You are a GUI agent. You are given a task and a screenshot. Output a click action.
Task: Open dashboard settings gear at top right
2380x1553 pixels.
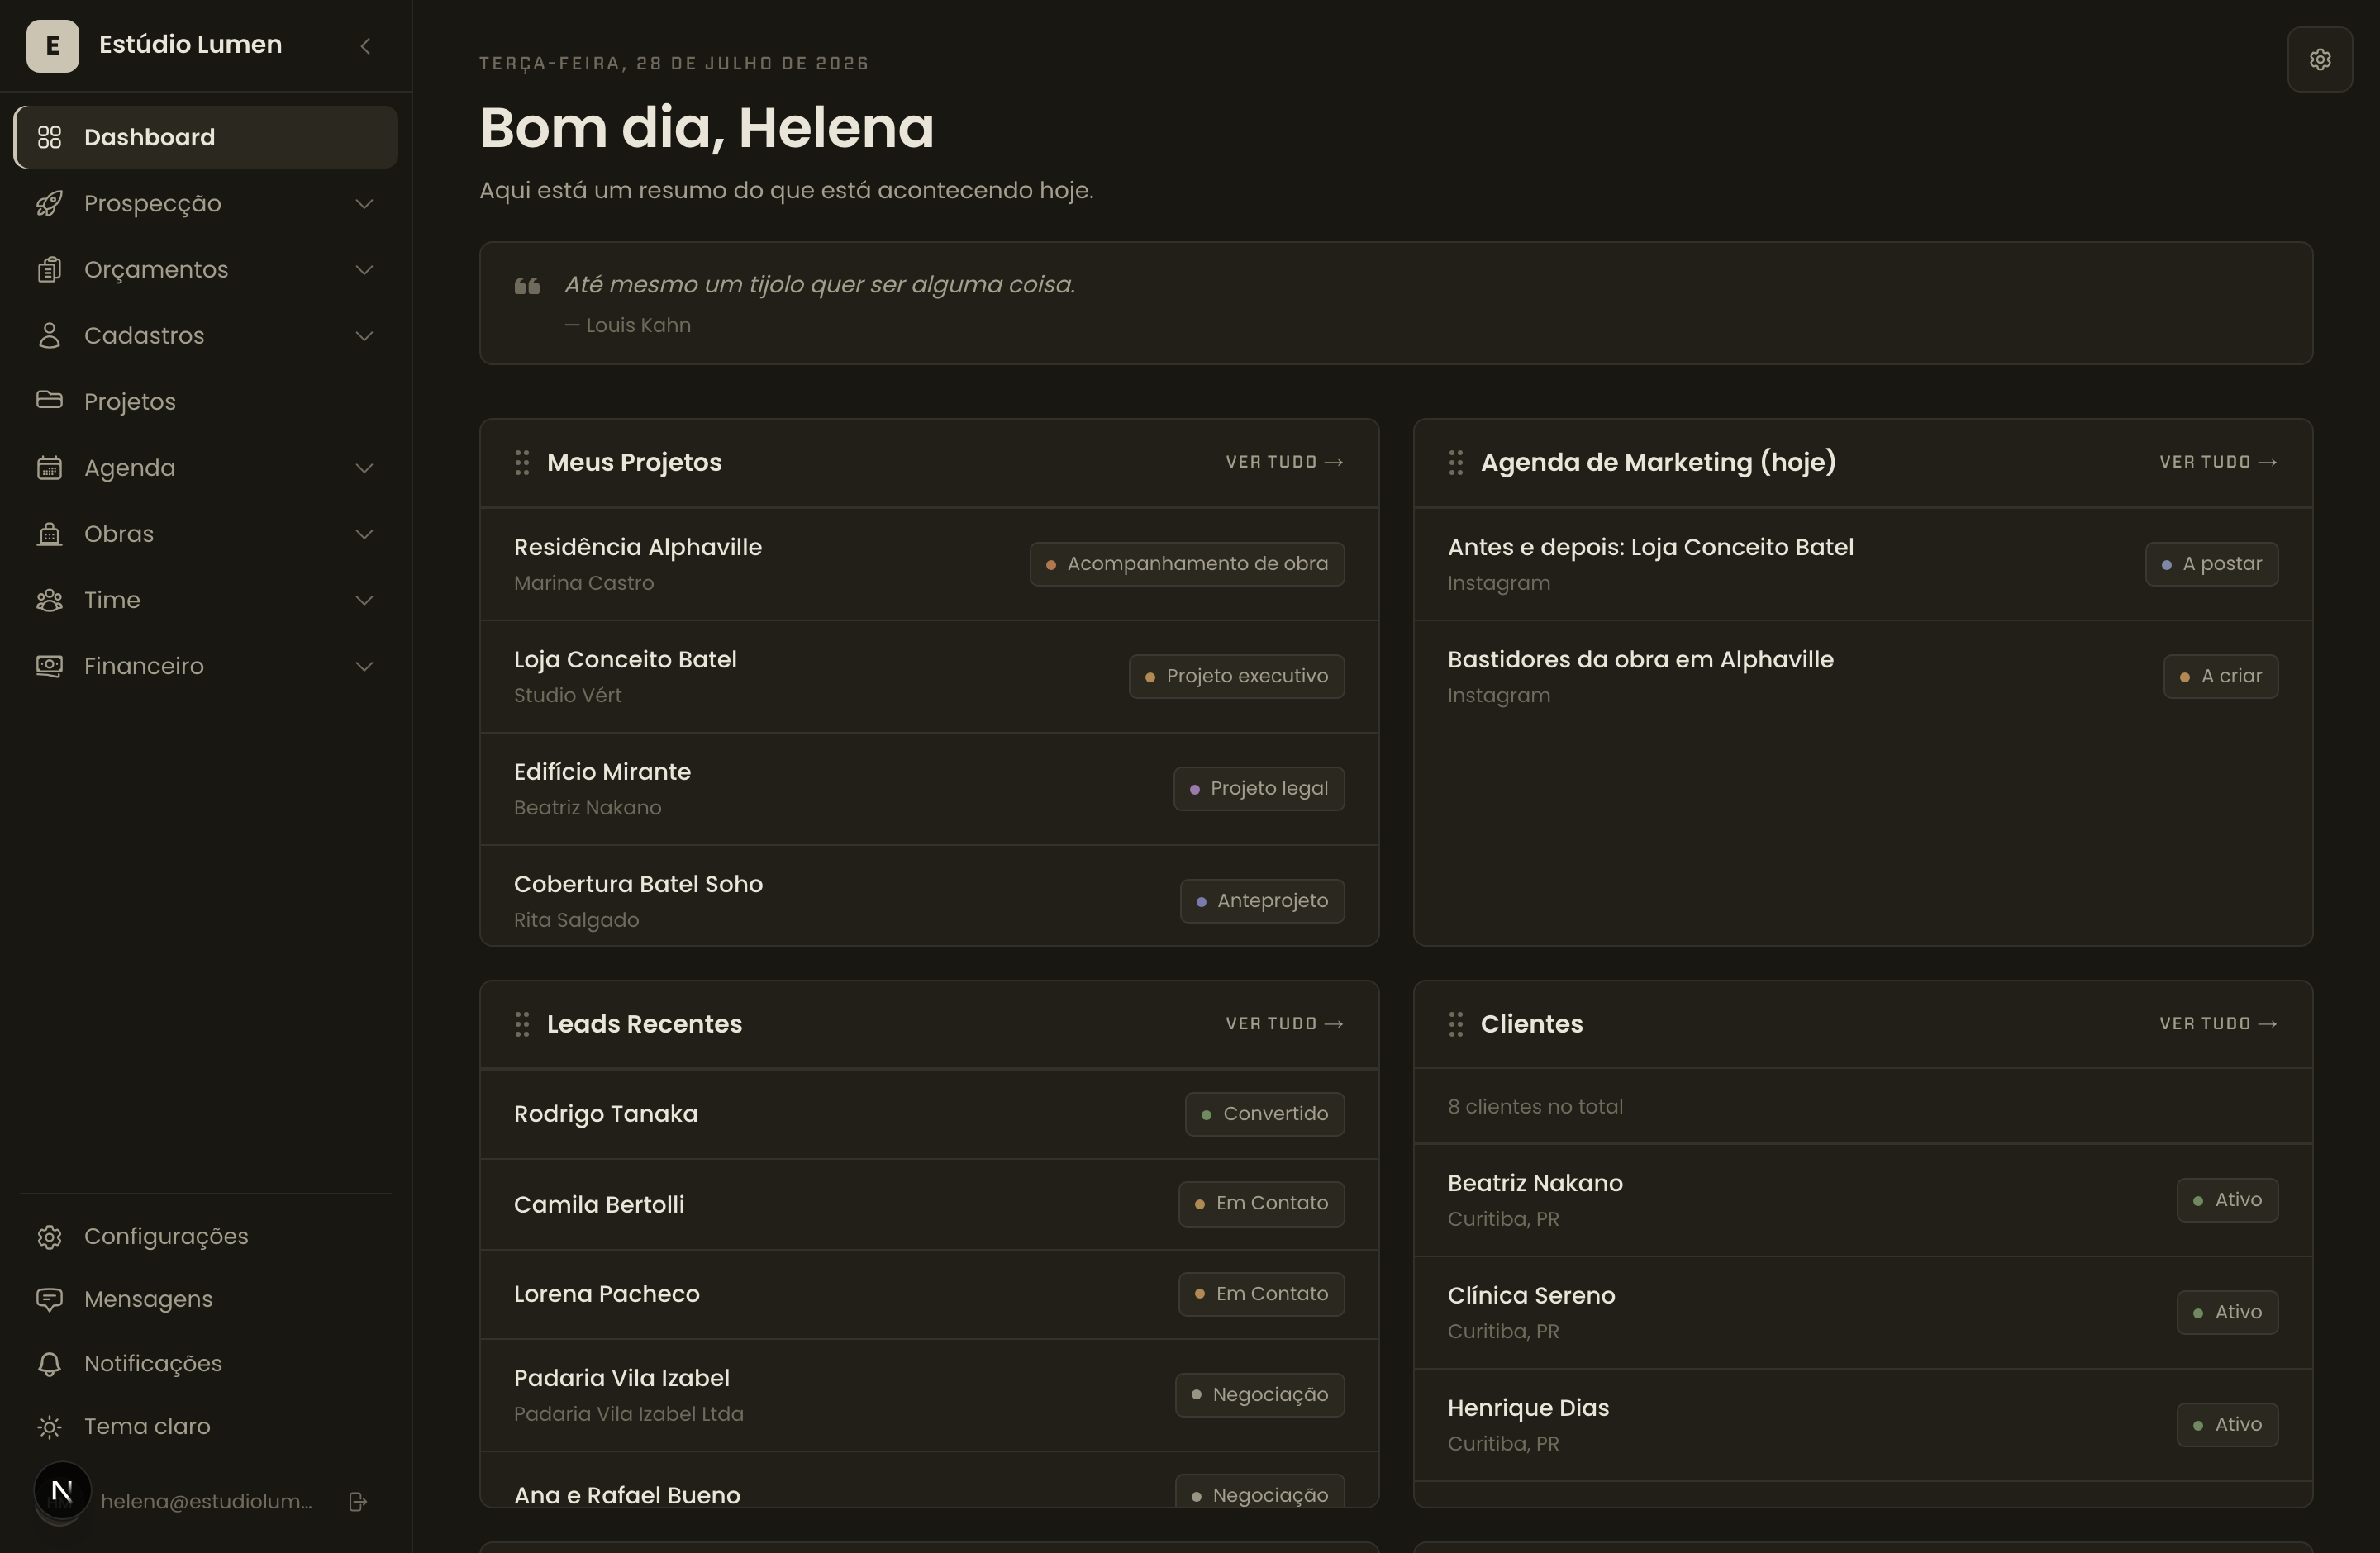pyautogui.click(x=2320, y=60)
